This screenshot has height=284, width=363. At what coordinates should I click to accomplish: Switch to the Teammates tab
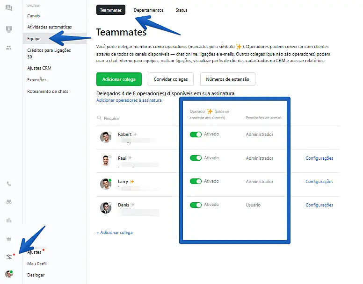pos(111,10)
